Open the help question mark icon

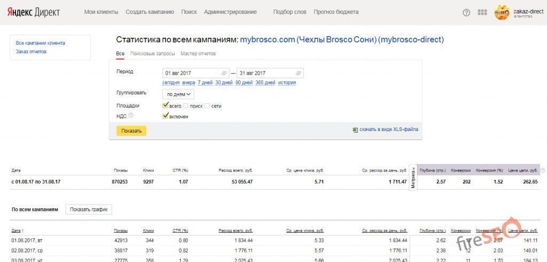466,12
